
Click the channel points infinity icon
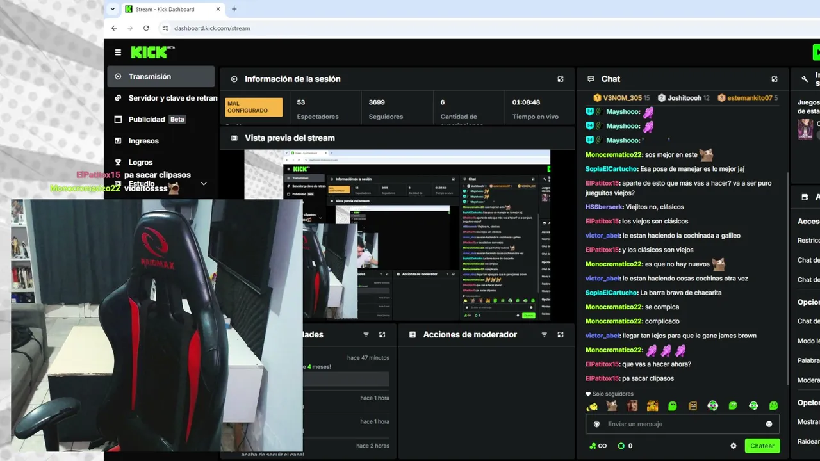[598, 446]
